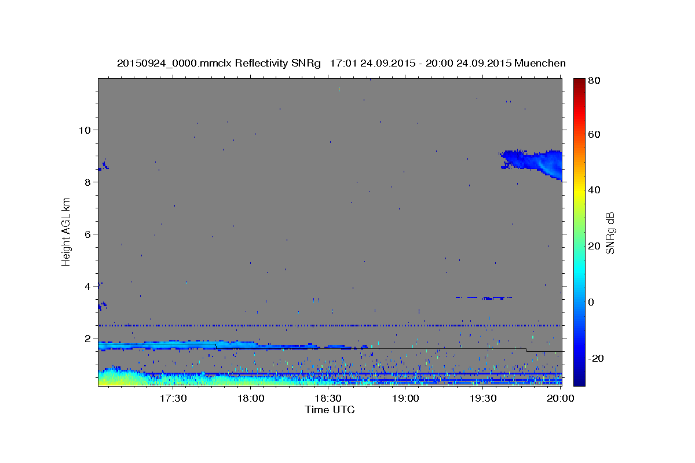The height and width of the screenshot is (463, 695).
Task: Click the 18:00 time tick label
Action: click(x=251, y=398)
